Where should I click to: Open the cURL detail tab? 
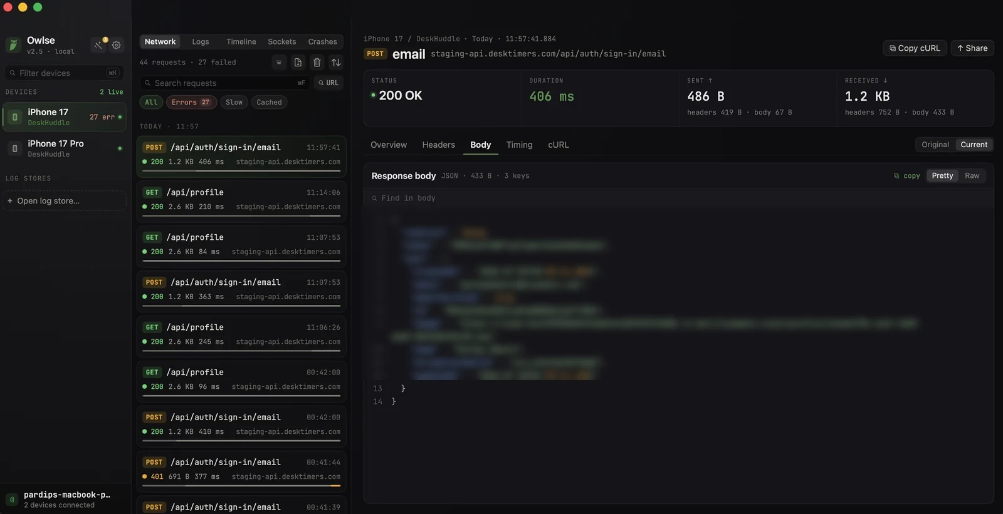[x=559, y=145]
